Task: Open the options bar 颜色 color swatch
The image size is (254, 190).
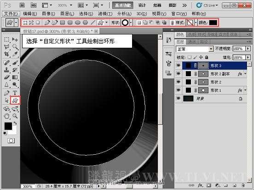Action: coord(213,22)
